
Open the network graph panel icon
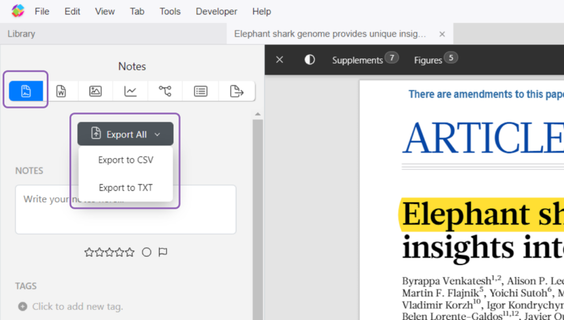click(x=165, y=91)
